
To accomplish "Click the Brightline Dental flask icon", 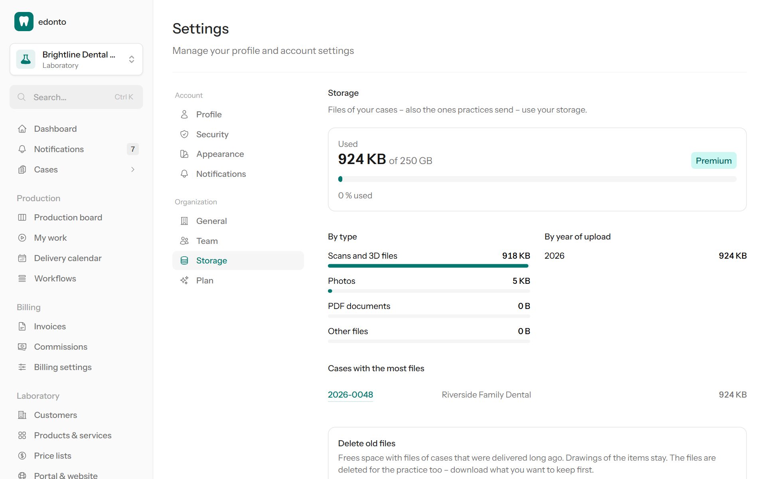I will point(26,59).
